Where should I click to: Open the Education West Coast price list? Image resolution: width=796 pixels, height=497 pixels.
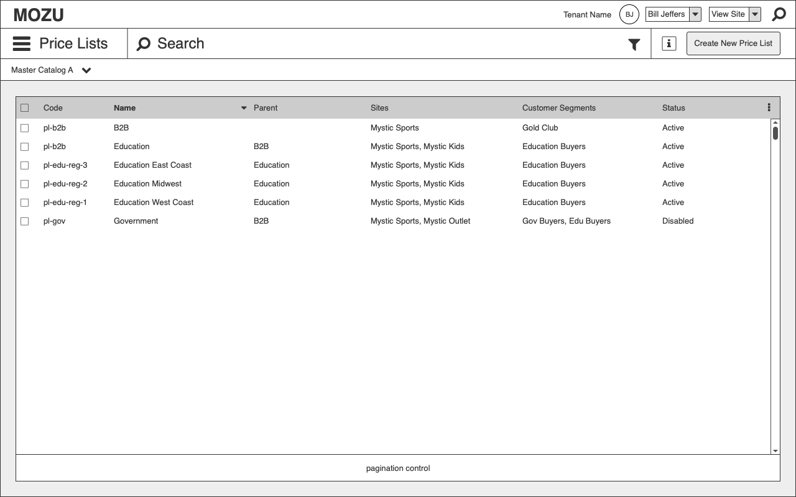(154, 203)
